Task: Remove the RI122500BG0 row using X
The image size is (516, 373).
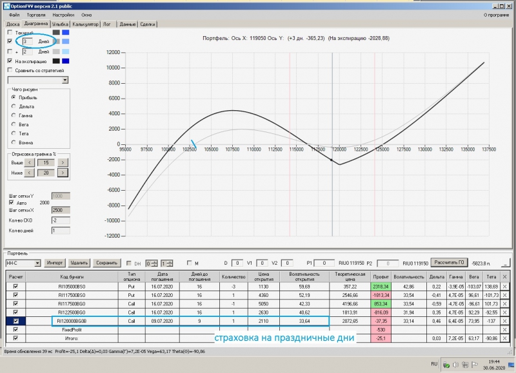Action: click(504, 312)
